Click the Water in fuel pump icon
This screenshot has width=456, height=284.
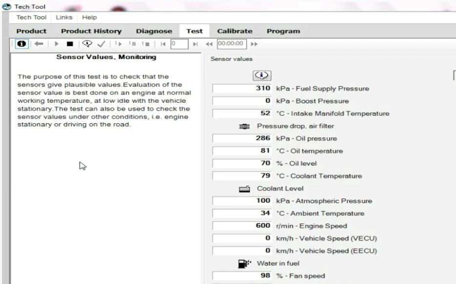tap(244, 264)
